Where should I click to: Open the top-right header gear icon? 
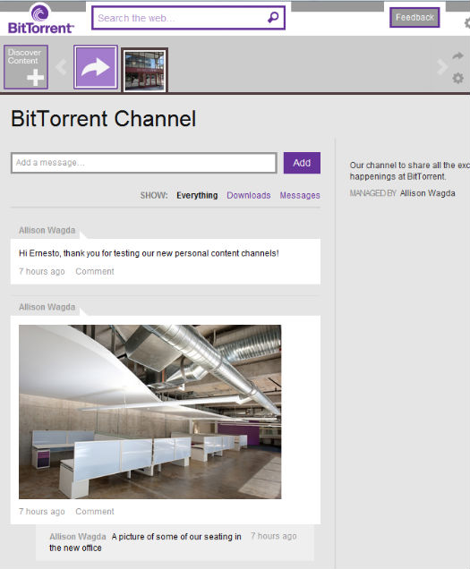467,23
